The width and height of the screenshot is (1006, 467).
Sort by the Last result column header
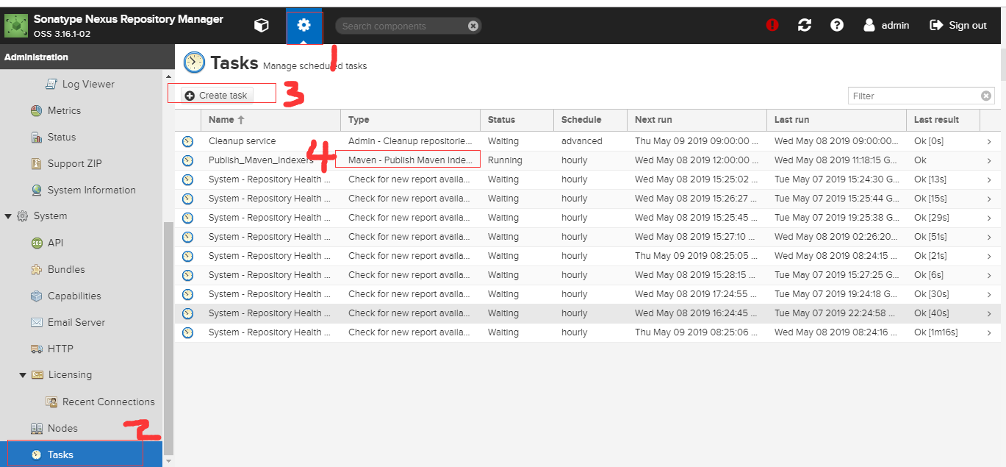(x=943, y=120)
